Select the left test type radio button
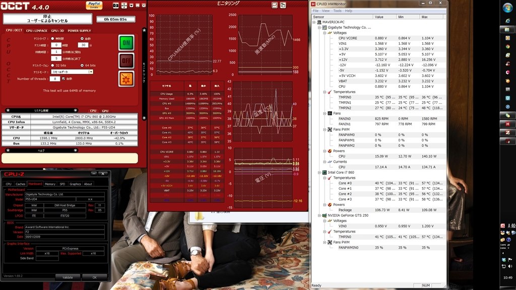The width and height of the screenshot is (516, 290). (52, 38)
